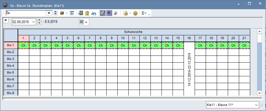Click the toolbar drag handle grip
Image resolution: width=266 pixels, height=111 pixels.
4,13
